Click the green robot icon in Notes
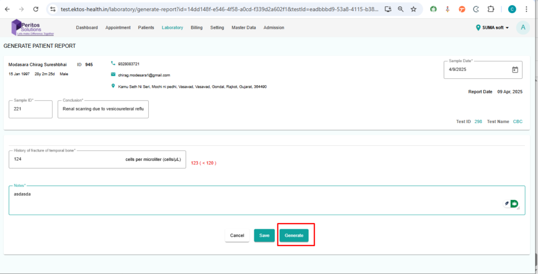The width and height of the screenshot is (538, 274). [x=514, y=204]
